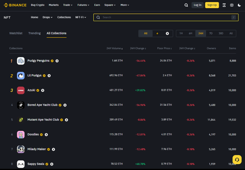245x170 pixels.
Task: Select the 30D time range
Action: coord(221,33)
